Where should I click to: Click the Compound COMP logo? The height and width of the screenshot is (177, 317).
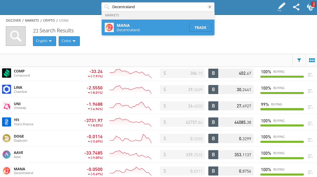click(6, 73)
